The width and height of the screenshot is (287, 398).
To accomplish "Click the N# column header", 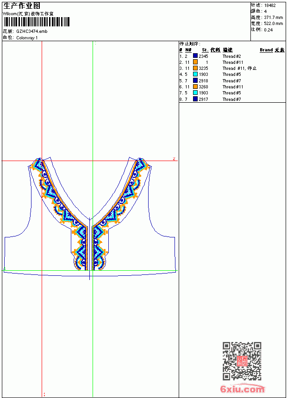I will 188,50.
